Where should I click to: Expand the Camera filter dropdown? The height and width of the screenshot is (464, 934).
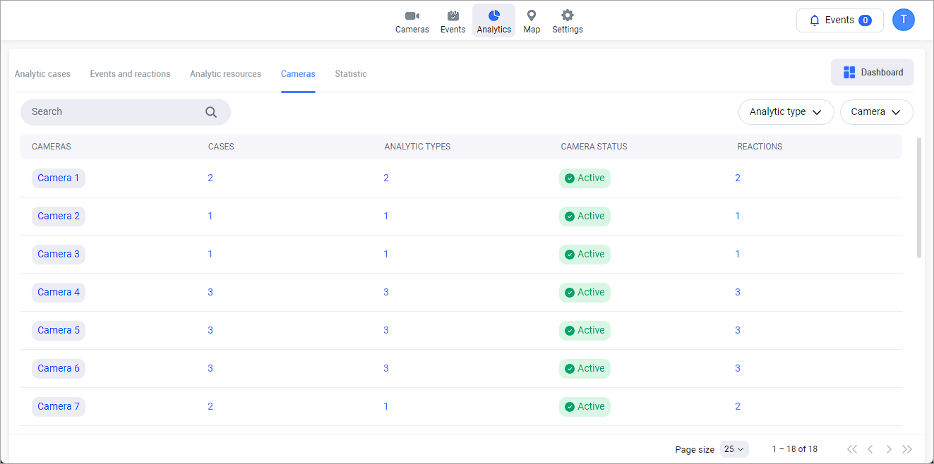click(876, 112)
